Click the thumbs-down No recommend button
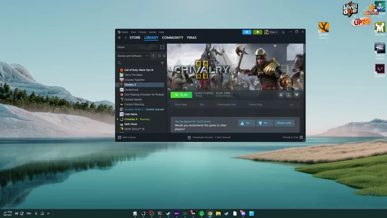Screen dimensions: 387x218 [265, 123]
